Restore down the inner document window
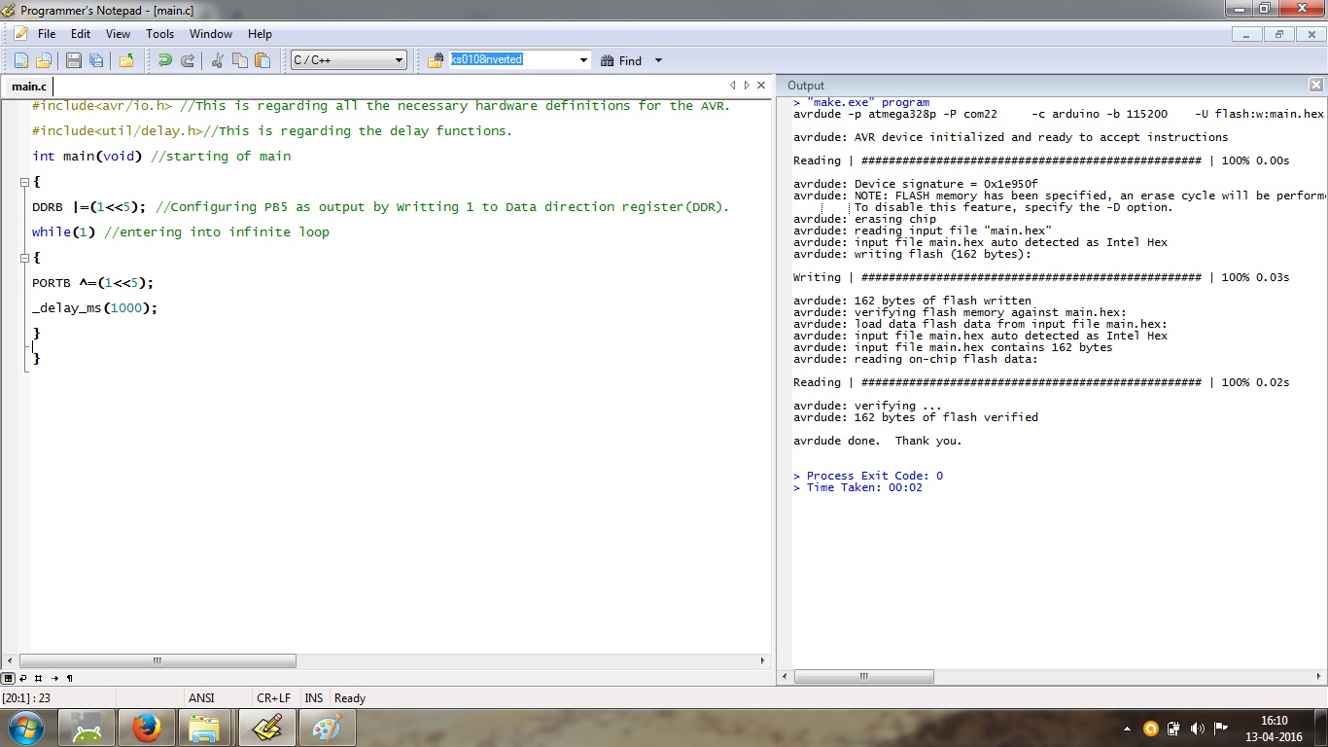The image size is (1328, 747). coord(1278,34)
